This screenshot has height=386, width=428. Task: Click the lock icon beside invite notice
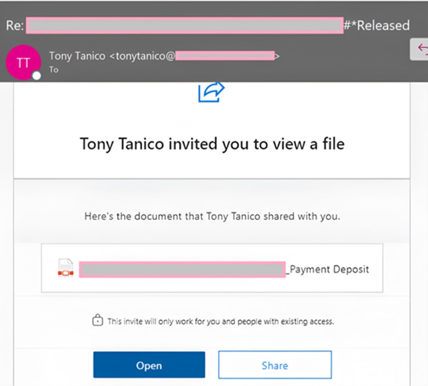click(97, 321)
